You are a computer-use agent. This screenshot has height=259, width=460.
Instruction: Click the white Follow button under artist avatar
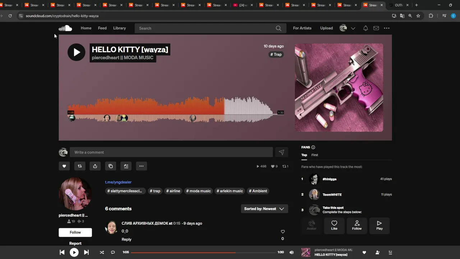click(75, 232)
